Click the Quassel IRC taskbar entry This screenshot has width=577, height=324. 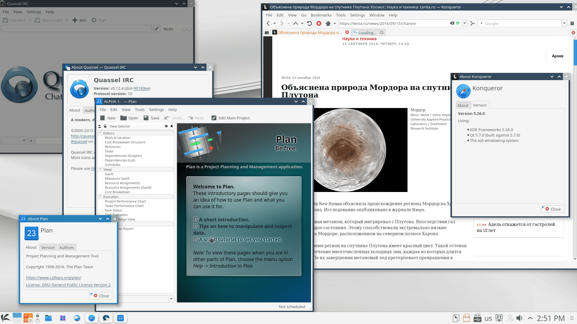tap(106, 318)
